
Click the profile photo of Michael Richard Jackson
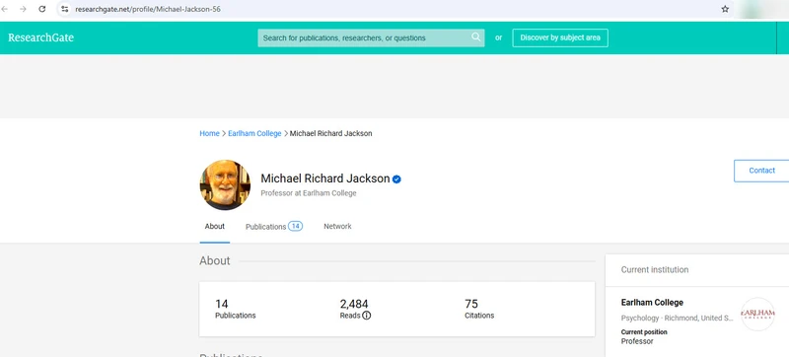[x=225, y=184]
